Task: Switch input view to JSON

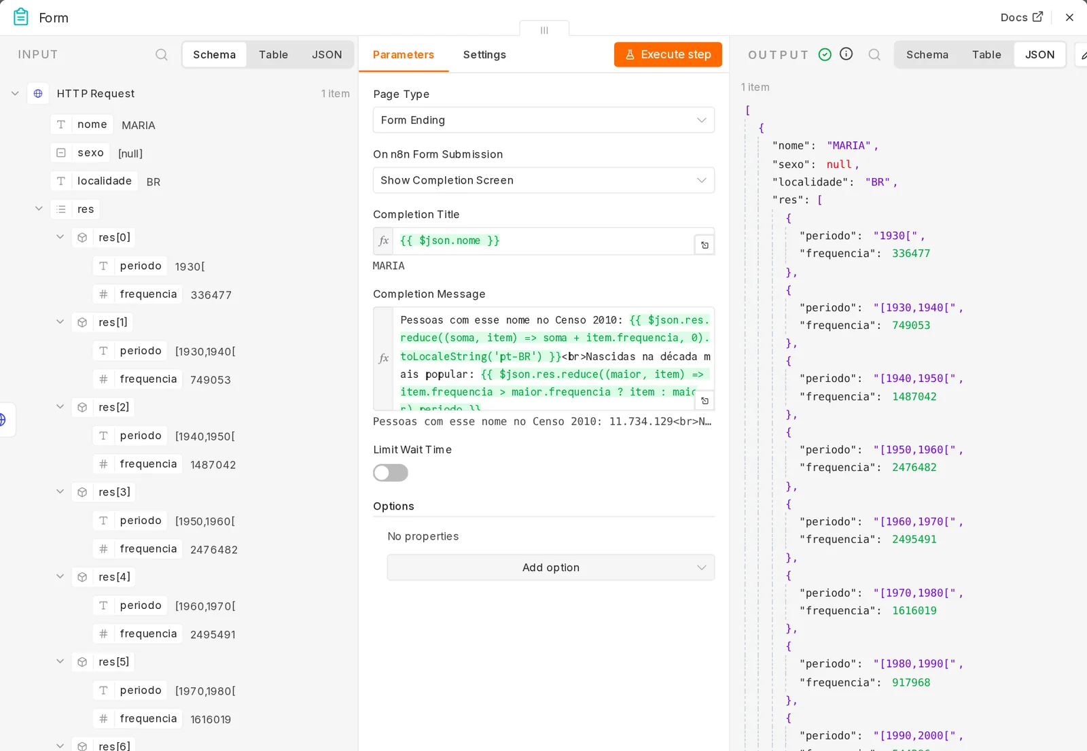Action: tap(327, 54)
